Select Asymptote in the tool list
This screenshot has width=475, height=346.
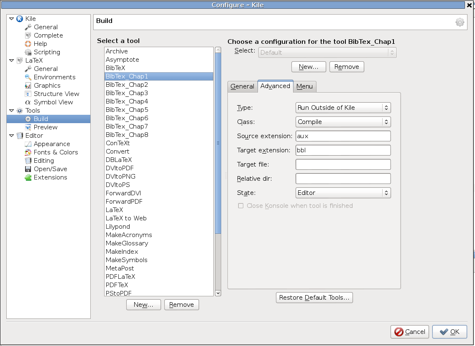[x=159, y=60]
